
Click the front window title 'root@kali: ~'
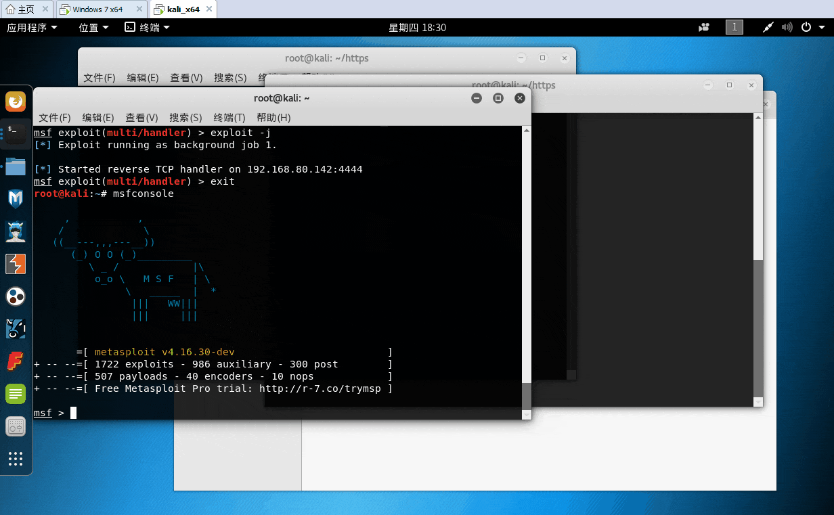click(282, 98)
